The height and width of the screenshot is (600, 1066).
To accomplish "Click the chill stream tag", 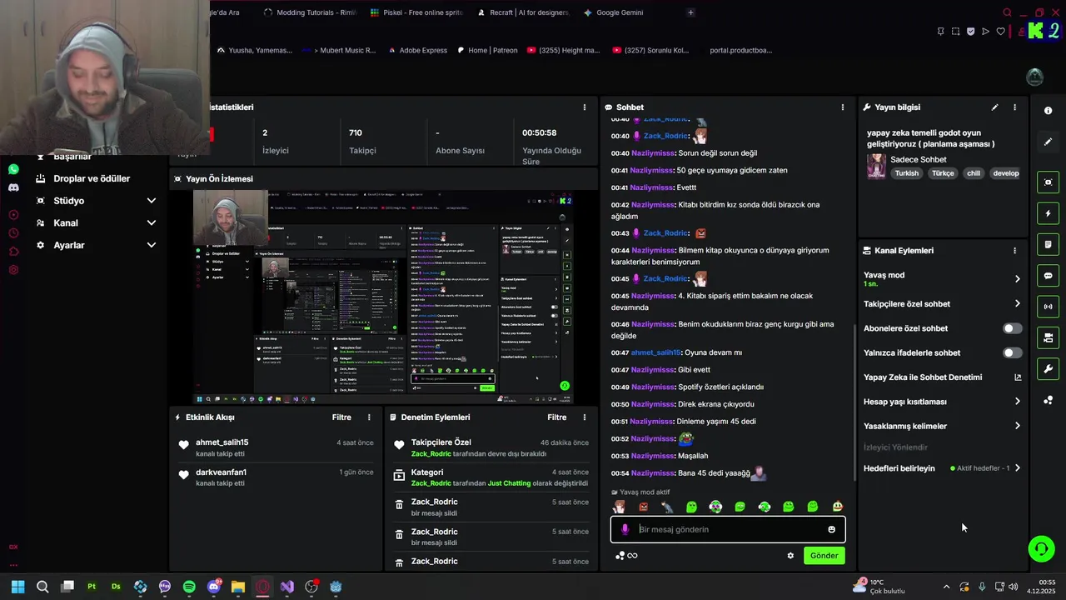I will click(x=974, y=173).
